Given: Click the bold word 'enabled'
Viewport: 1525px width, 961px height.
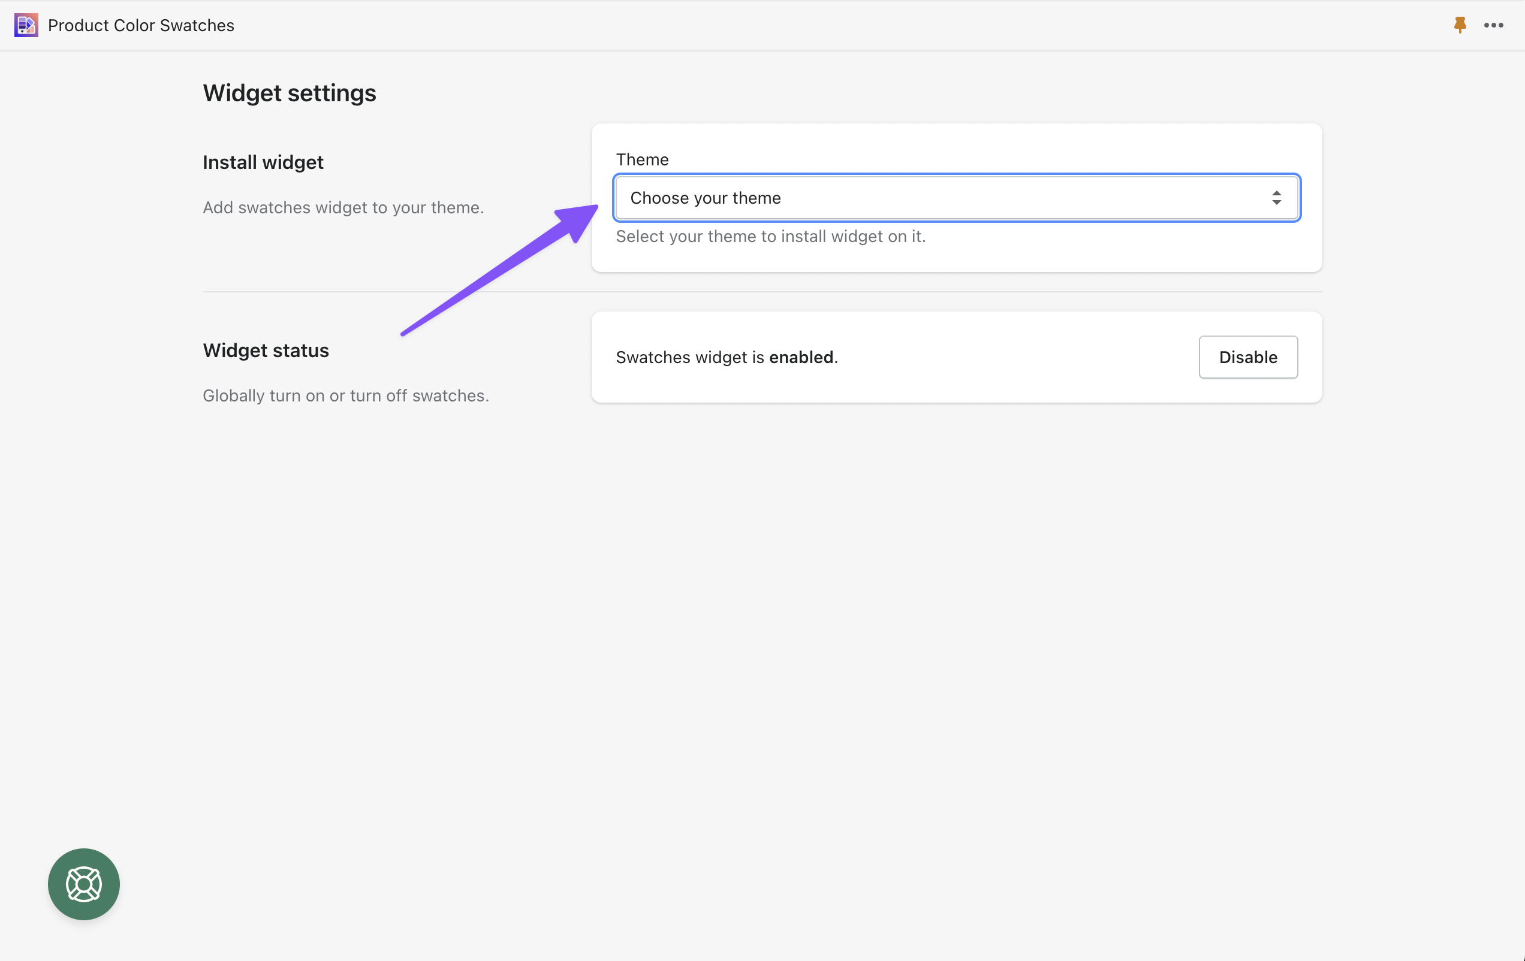Looking at the screenshot, I should point(800,358).
